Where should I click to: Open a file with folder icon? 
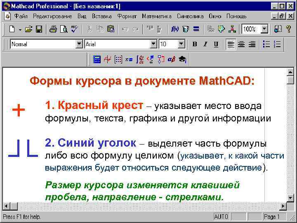pyautogui.click(x=28, y=29)
